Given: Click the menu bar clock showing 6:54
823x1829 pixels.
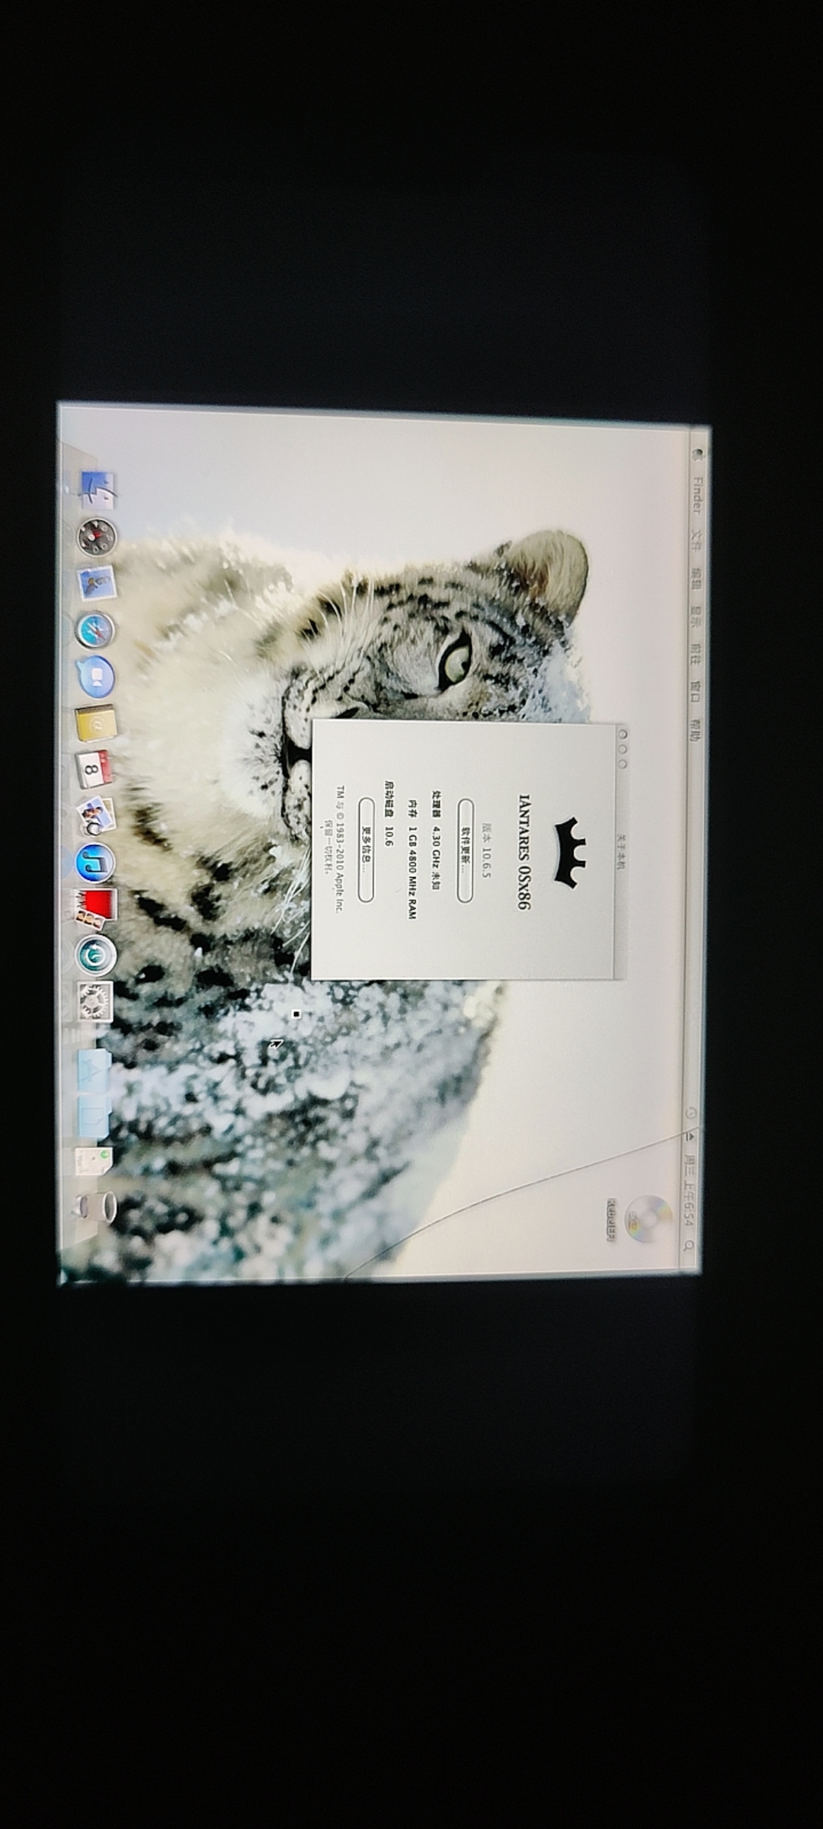Looking at the screenshot, I should (x=689, y=1191).
